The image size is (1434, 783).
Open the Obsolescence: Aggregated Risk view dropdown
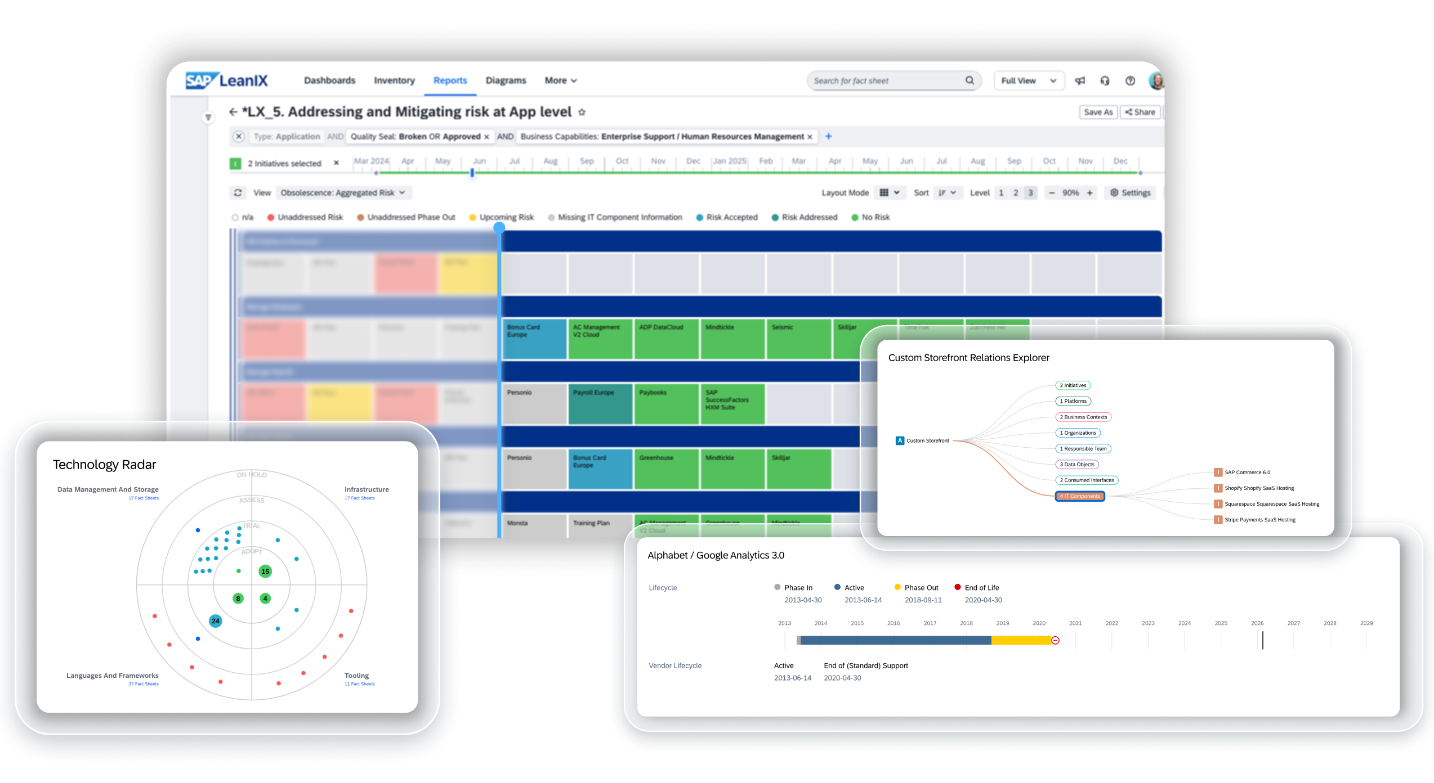343,193
